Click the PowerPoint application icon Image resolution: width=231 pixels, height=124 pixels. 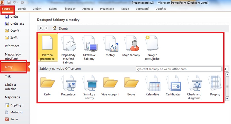pyautogui.click(x=2, y=3)
